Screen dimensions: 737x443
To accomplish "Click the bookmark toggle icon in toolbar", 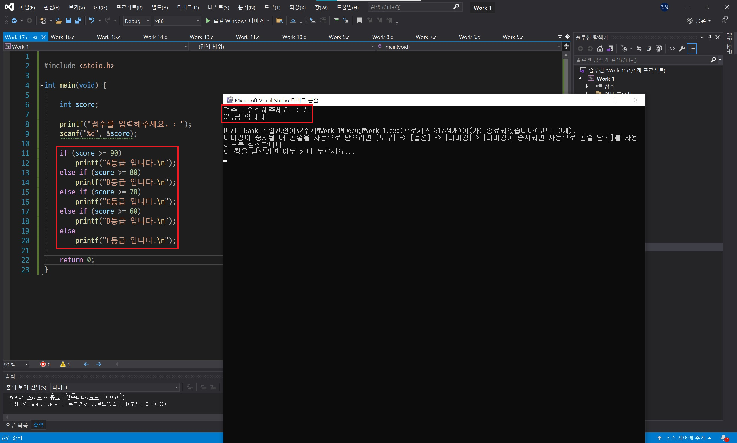I will [x=359, y=21].
